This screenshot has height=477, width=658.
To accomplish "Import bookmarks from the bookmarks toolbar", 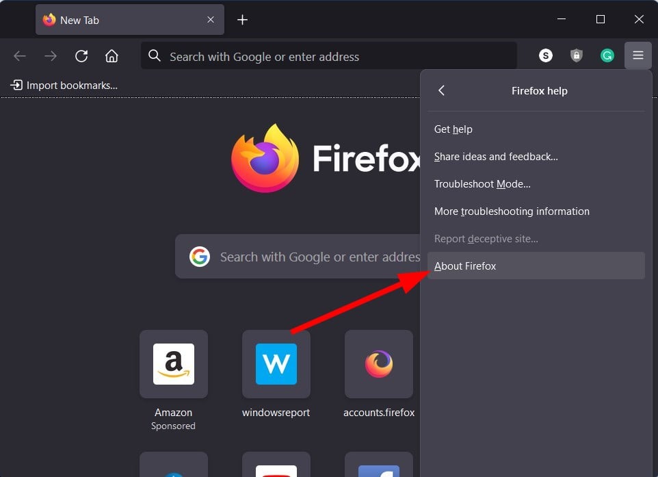I will pos(64,86).
